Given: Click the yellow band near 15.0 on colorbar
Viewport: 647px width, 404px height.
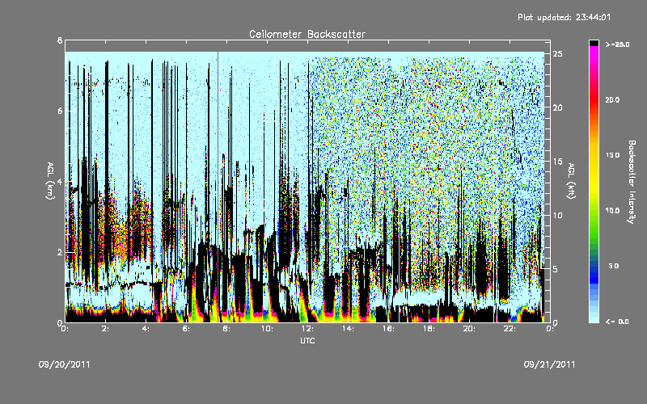Looking at the screenshot, I should pos(594,156).
